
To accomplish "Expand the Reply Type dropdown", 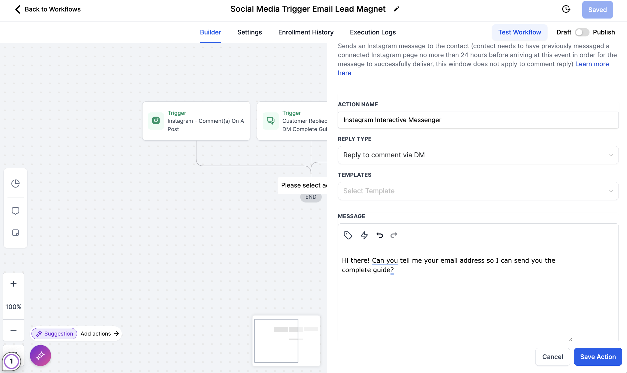I will (478, 155).
